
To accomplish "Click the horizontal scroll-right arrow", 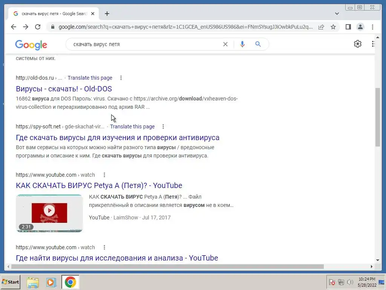I will [x=371, y=267].
